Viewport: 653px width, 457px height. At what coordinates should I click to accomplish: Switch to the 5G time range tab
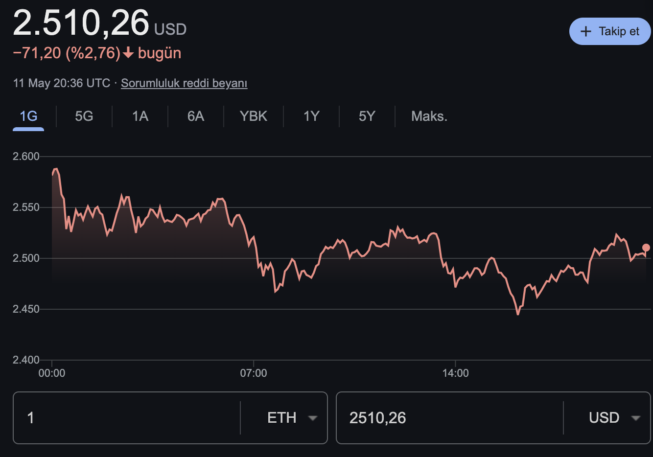[84, 116]
